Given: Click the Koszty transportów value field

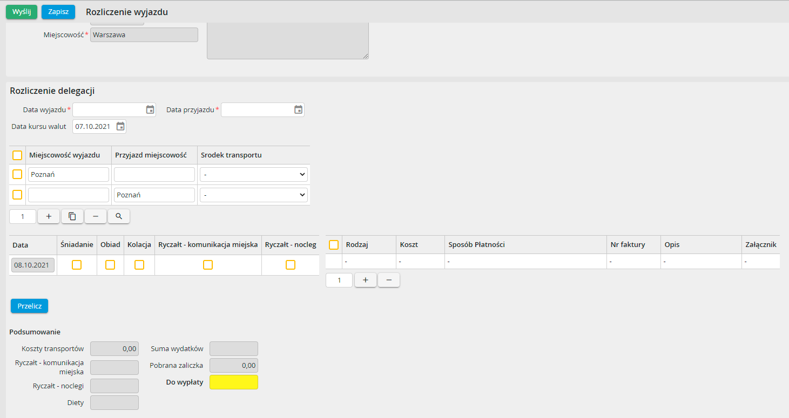Looking at the screenshot, I should (x=114, y=348).
